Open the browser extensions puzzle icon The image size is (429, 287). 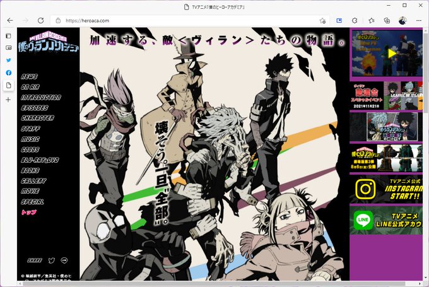pyautogui.click(x=355, y=21)
